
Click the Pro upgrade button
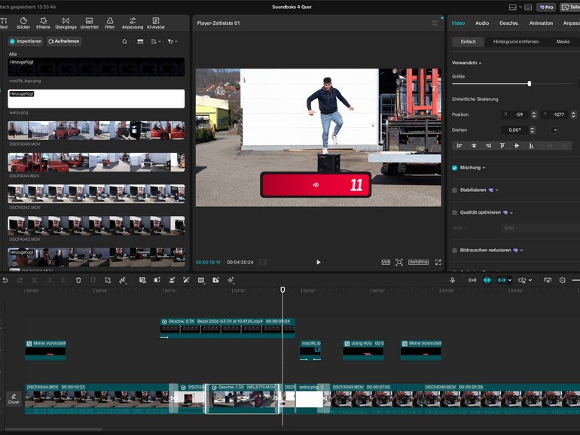546,7
